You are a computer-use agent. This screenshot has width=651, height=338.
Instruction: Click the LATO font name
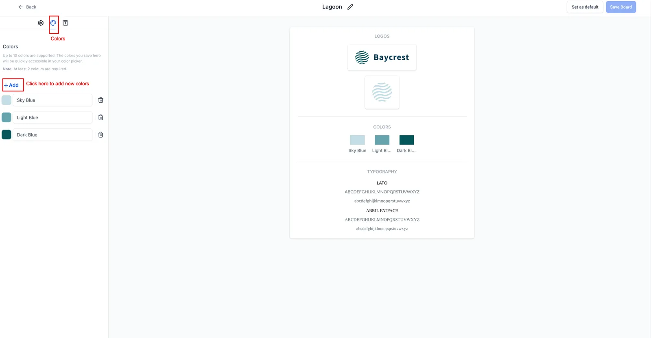point(382,183)
